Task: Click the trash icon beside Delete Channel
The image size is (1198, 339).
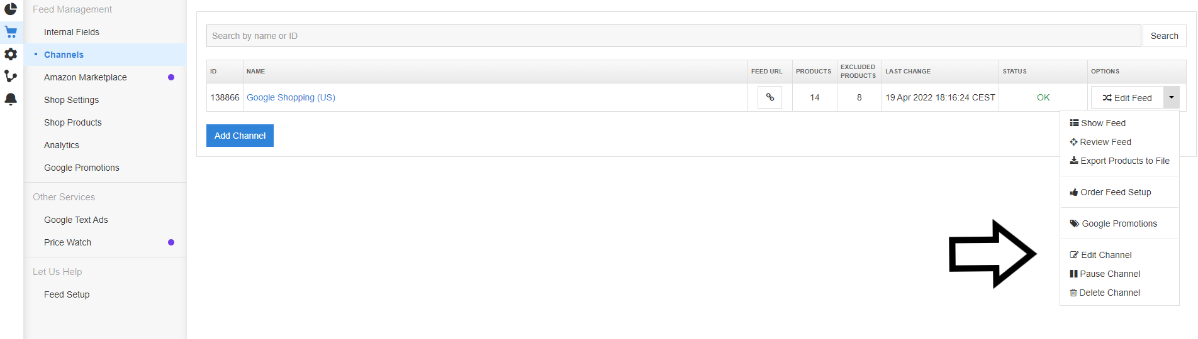Action: point(1073,293)
